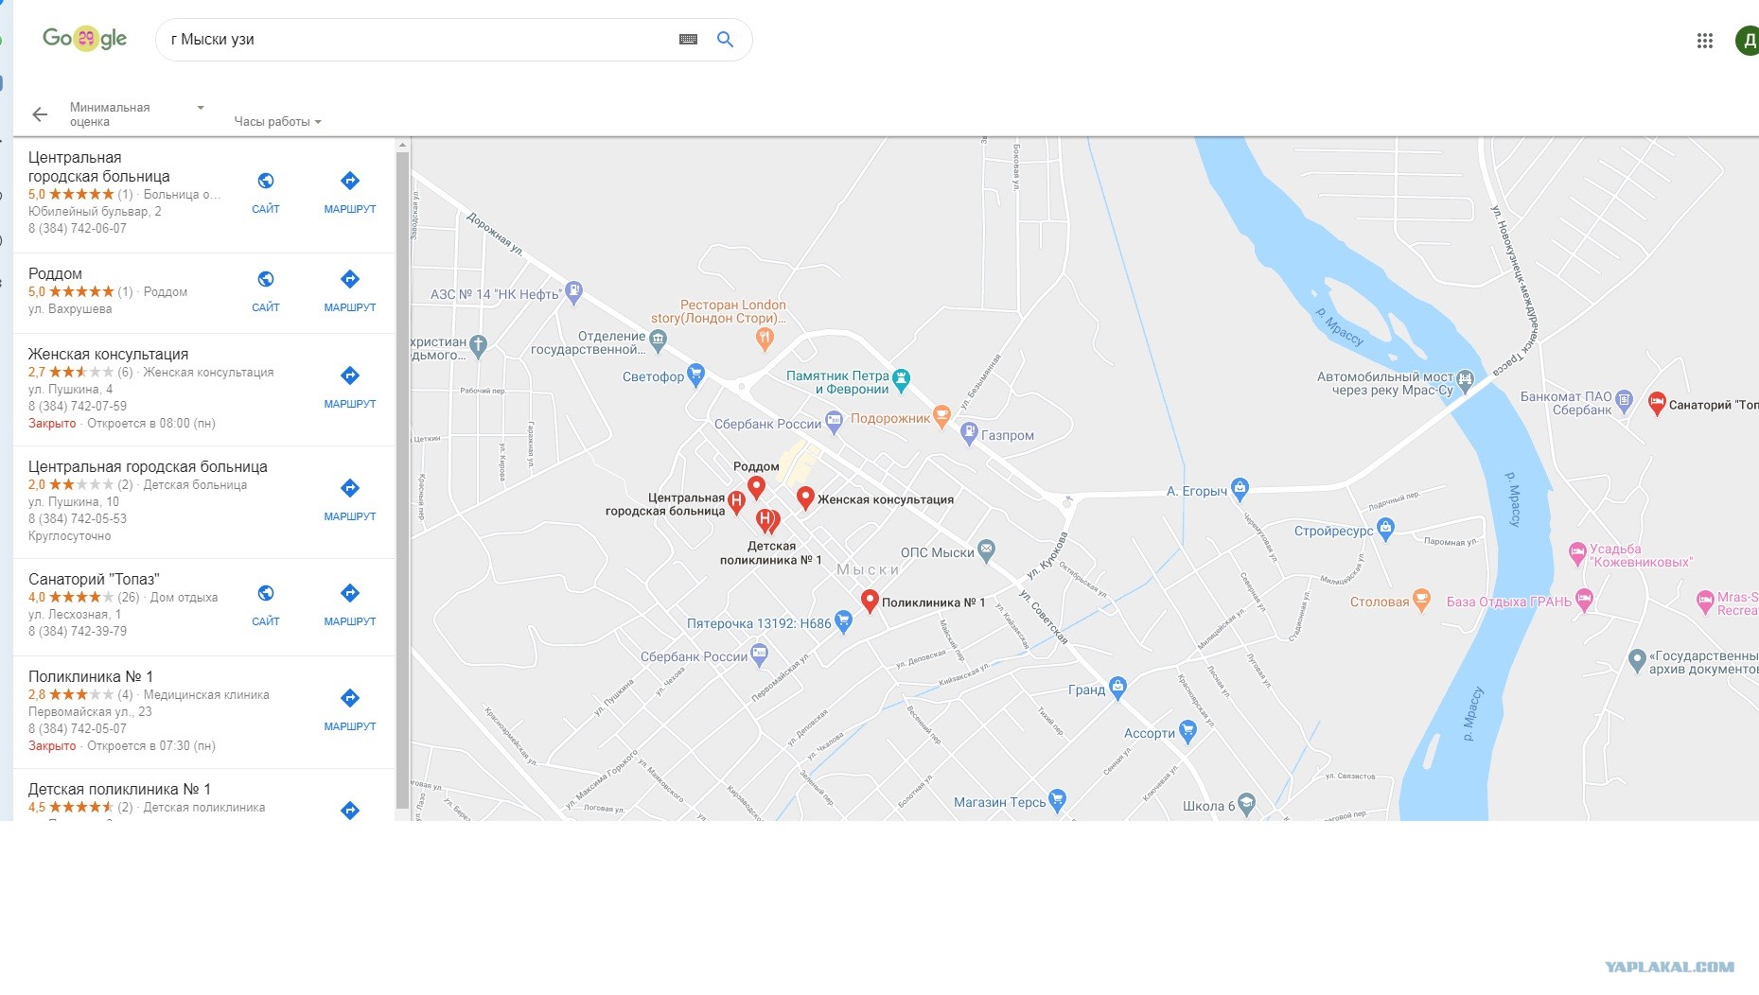Open the Детская поликлиника № 1 listing title
This screenshot has width=1759, height=995.
pos(119,789)
